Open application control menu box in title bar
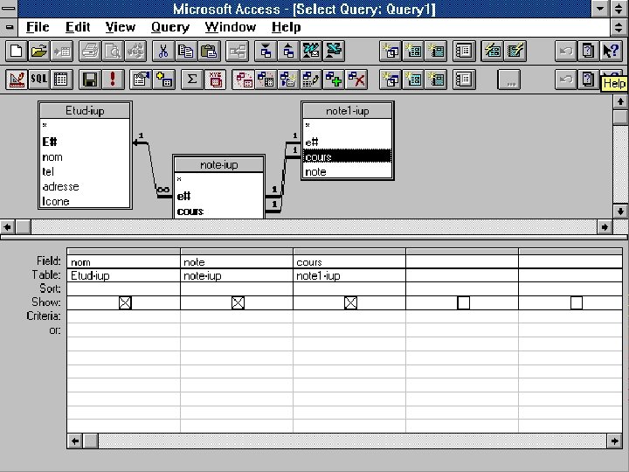 [9, 9]
